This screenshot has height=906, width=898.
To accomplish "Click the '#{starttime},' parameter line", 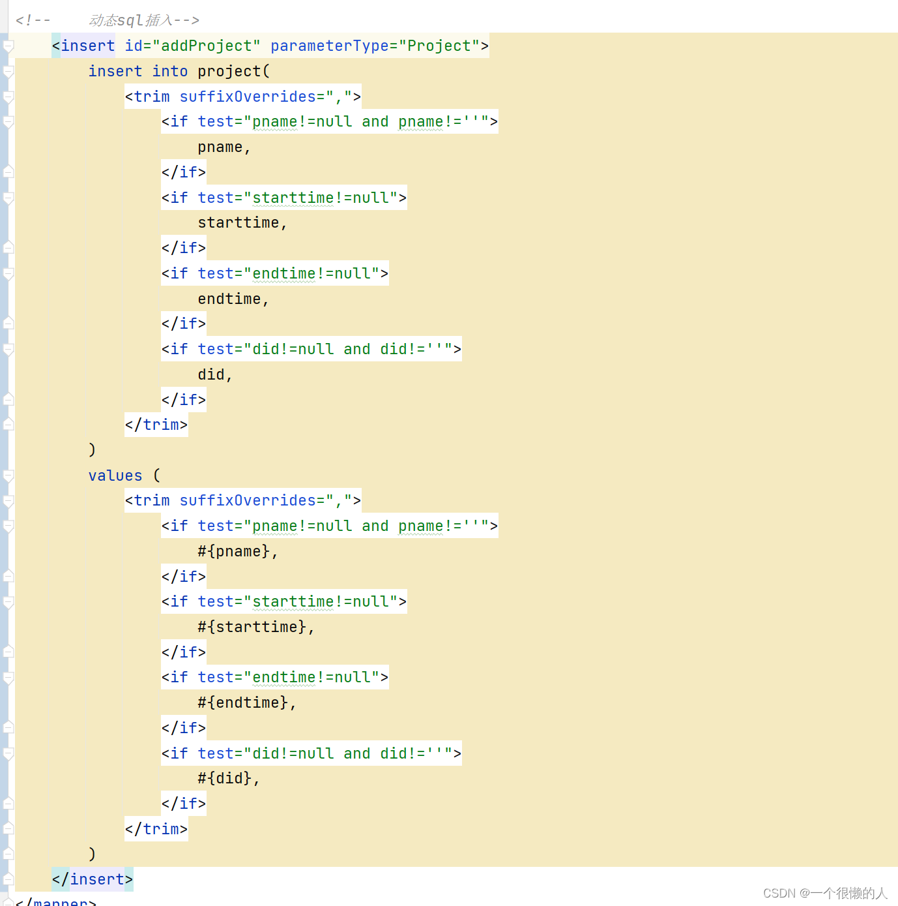I will (x=256, y=627).
